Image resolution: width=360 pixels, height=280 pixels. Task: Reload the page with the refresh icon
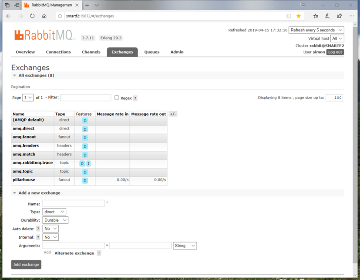coord(32,16)
